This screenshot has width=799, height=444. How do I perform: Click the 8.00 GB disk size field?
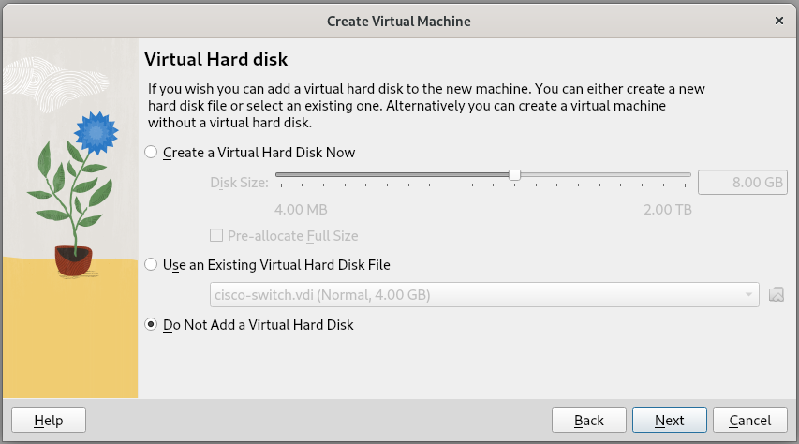[x=742, y=182]
